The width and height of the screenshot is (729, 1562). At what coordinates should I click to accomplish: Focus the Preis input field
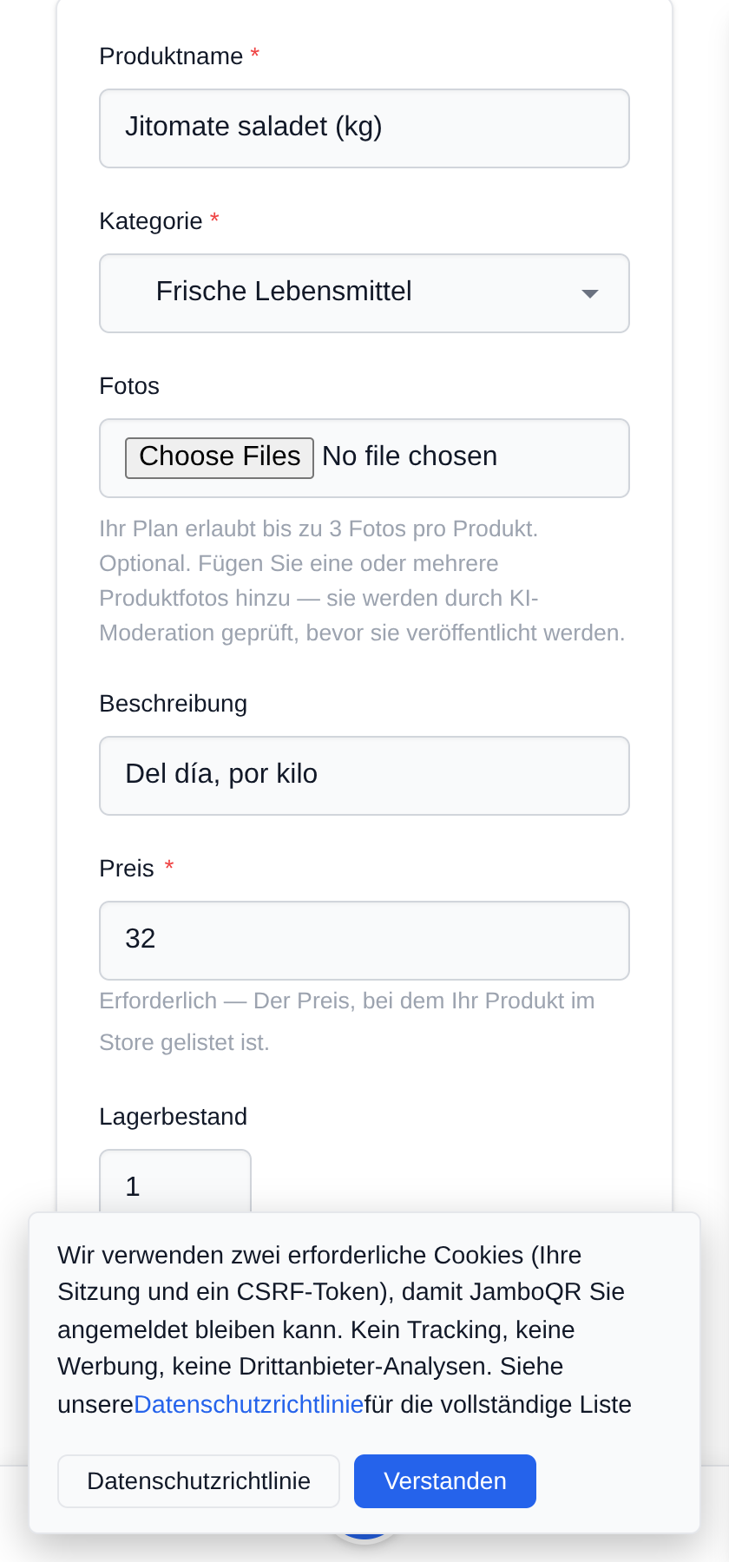tap(364, 941)
